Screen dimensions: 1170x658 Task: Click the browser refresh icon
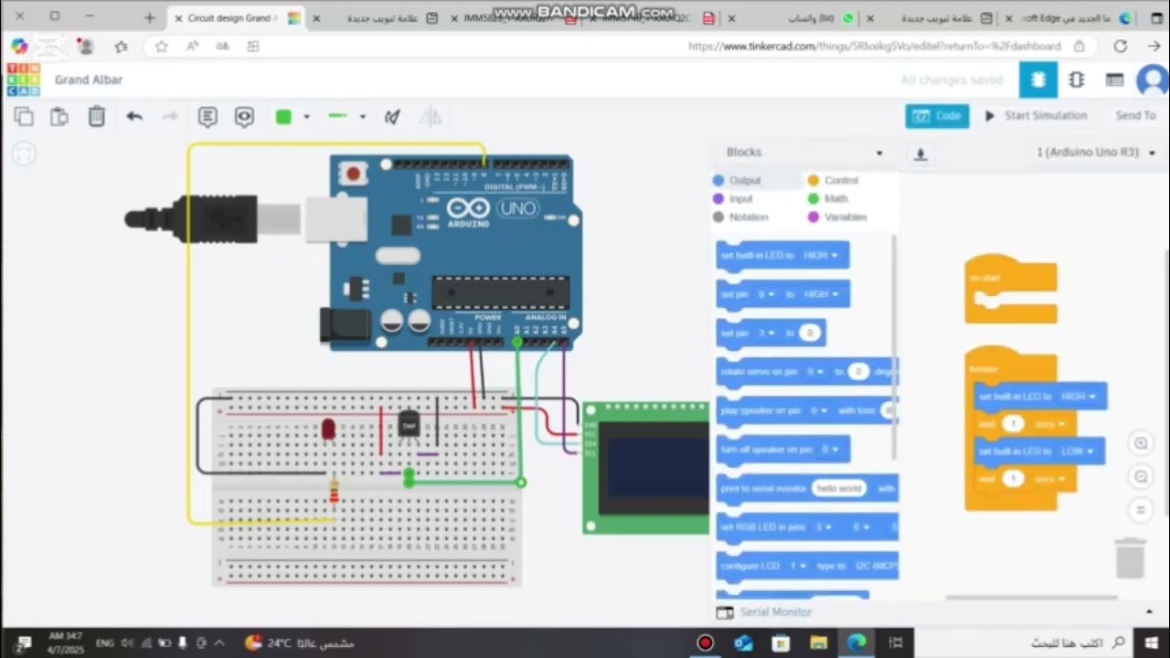[x=1120, y=46]
